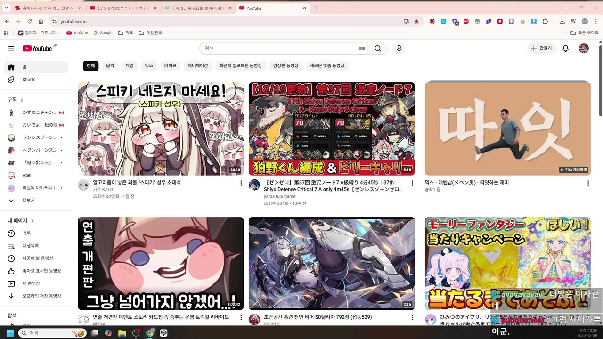Click the Windows Start button
Screen dimensions: 603x339
click(x=9, y=333)
